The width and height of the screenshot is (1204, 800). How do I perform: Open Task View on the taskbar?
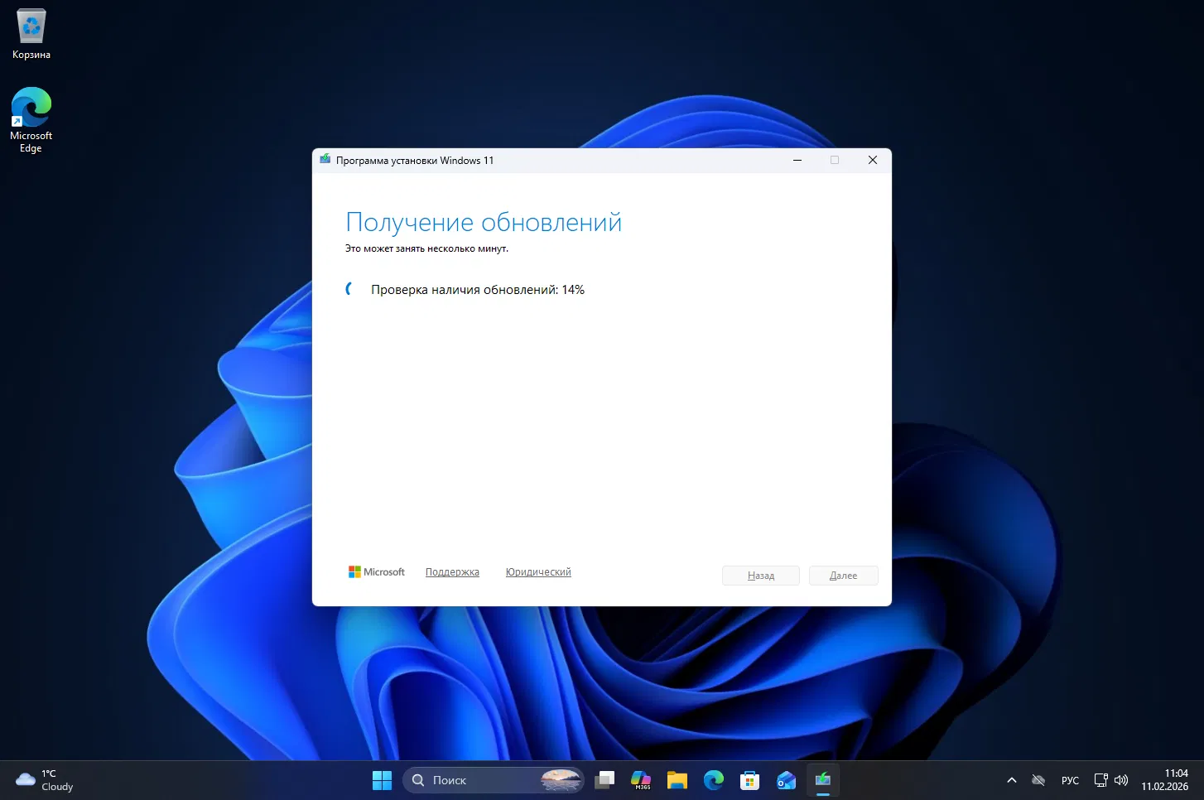[604, 780]
